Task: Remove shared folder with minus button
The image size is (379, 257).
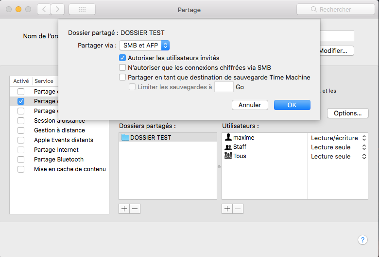Action: (x=135, y=209)
